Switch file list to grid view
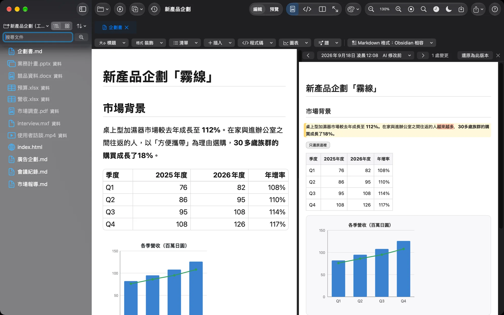The width and height of the screenshot is (504, 315). (67, 26)
